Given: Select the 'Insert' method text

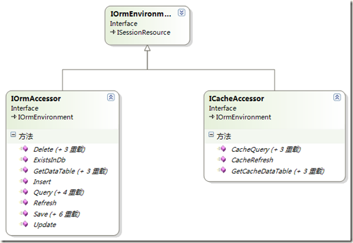Looking at the screenshot, I should coord(42,182).
